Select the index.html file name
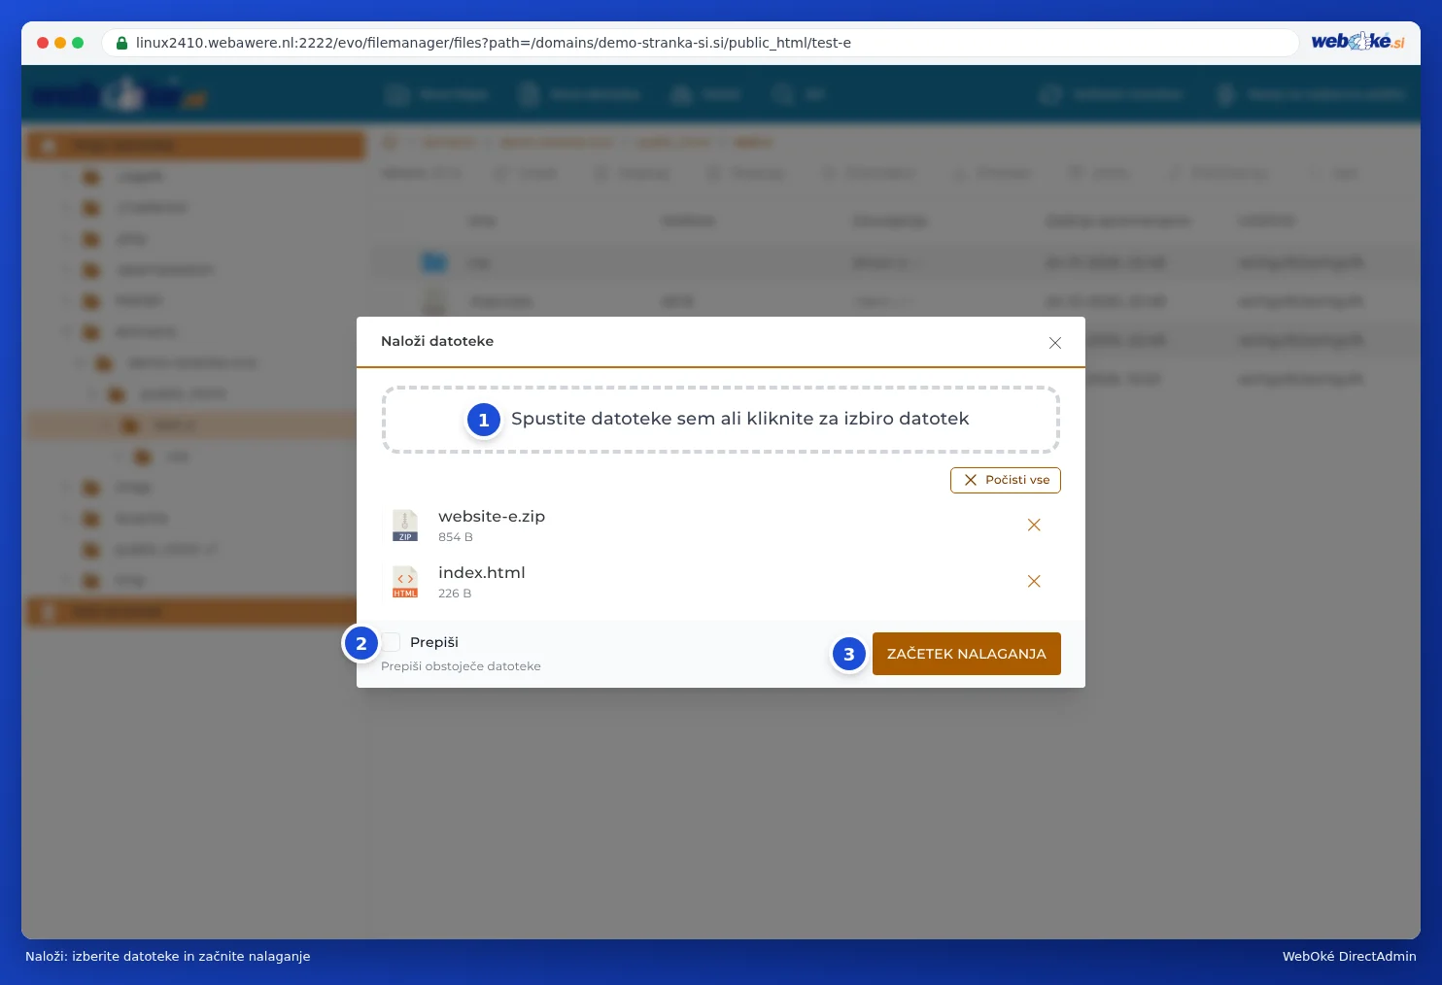1442x985 pixels. (x=482, y=573)
